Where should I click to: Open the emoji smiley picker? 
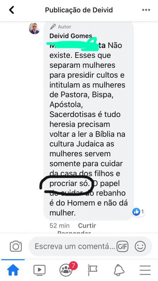click(140, 247)
